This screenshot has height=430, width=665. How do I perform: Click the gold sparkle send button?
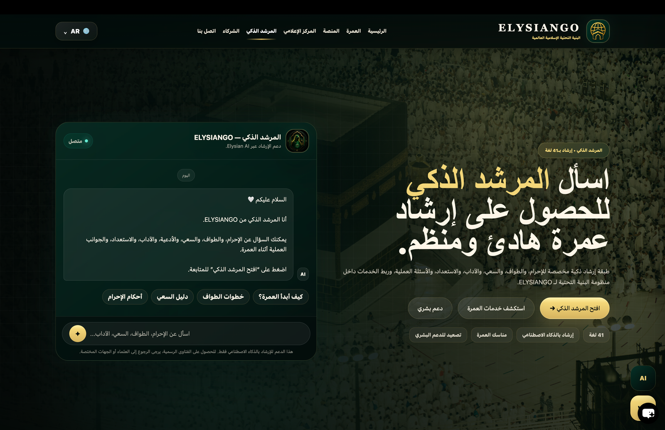click(x=78, y=334)
